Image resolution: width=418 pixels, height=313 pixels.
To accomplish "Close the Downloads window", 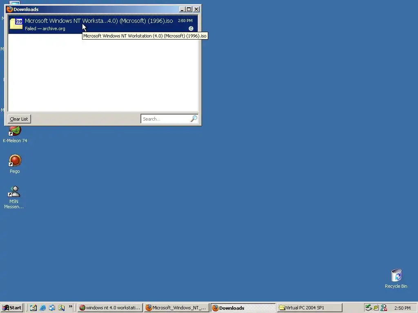I will tap(196, 9).
